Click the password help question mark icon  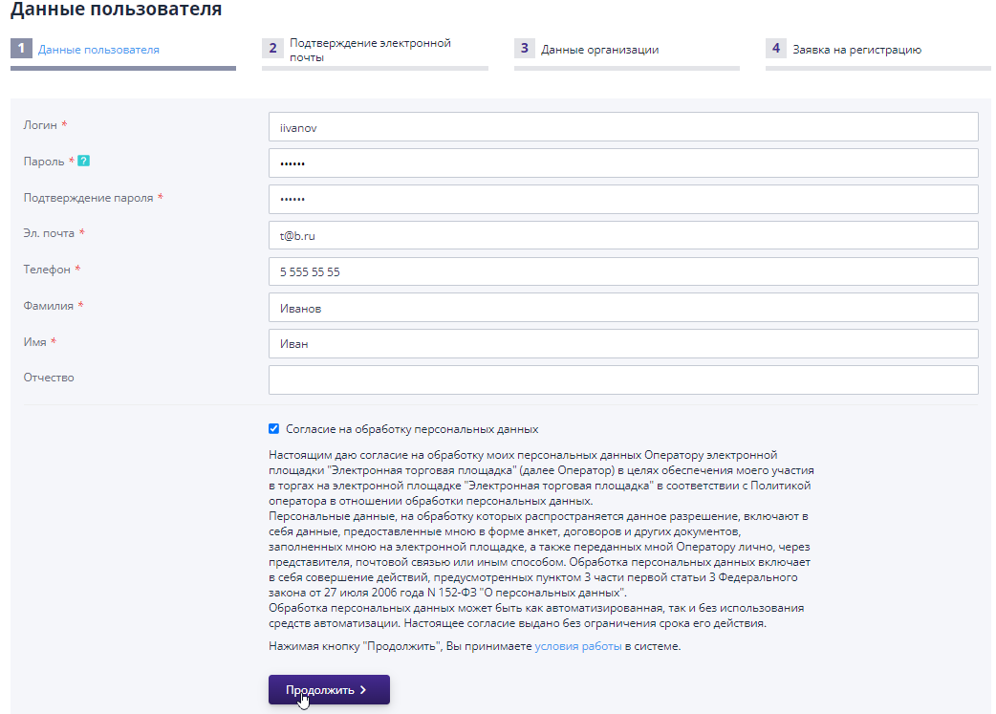coord(85,161)
